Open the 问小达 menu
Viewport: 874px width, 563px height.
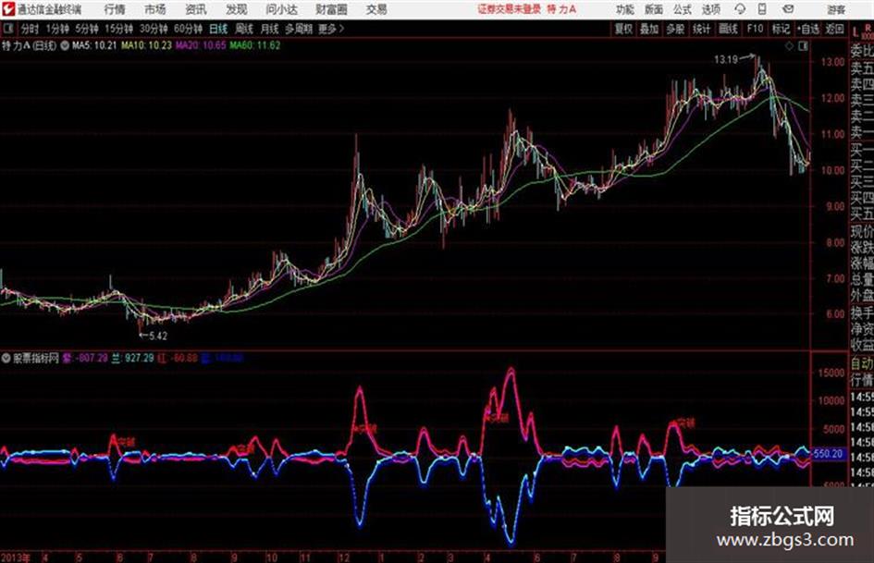281,9
